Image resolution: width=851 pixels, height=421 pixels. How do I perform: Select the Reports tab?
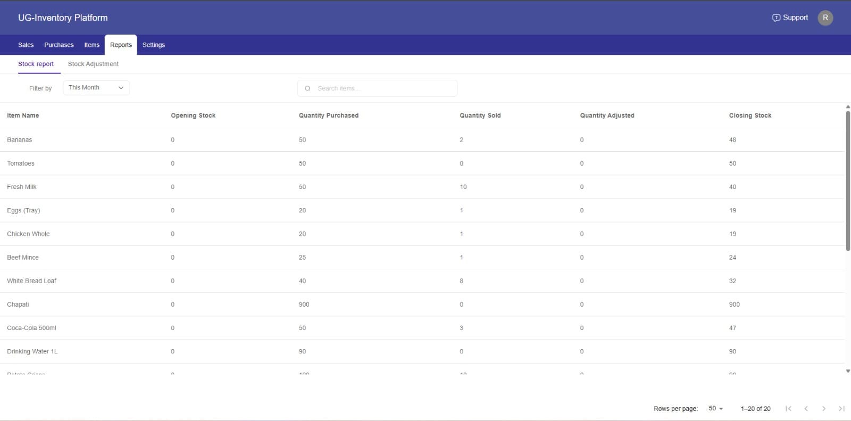pos(121,45)
